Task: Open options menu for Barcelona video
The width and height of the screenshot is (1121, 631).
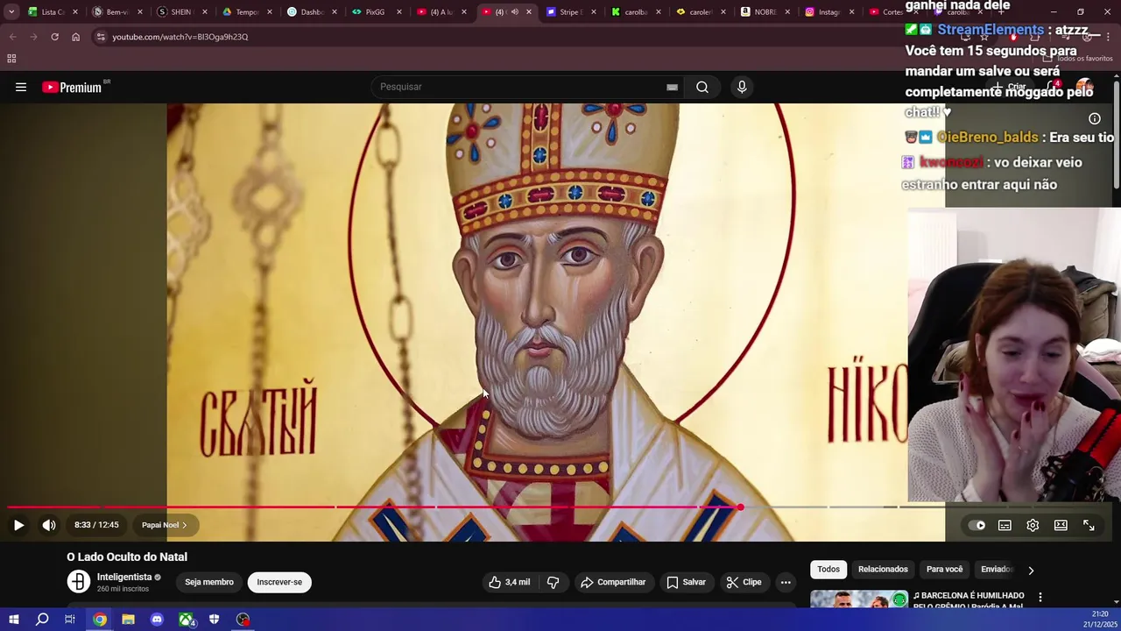Action: coord(1040,598)
